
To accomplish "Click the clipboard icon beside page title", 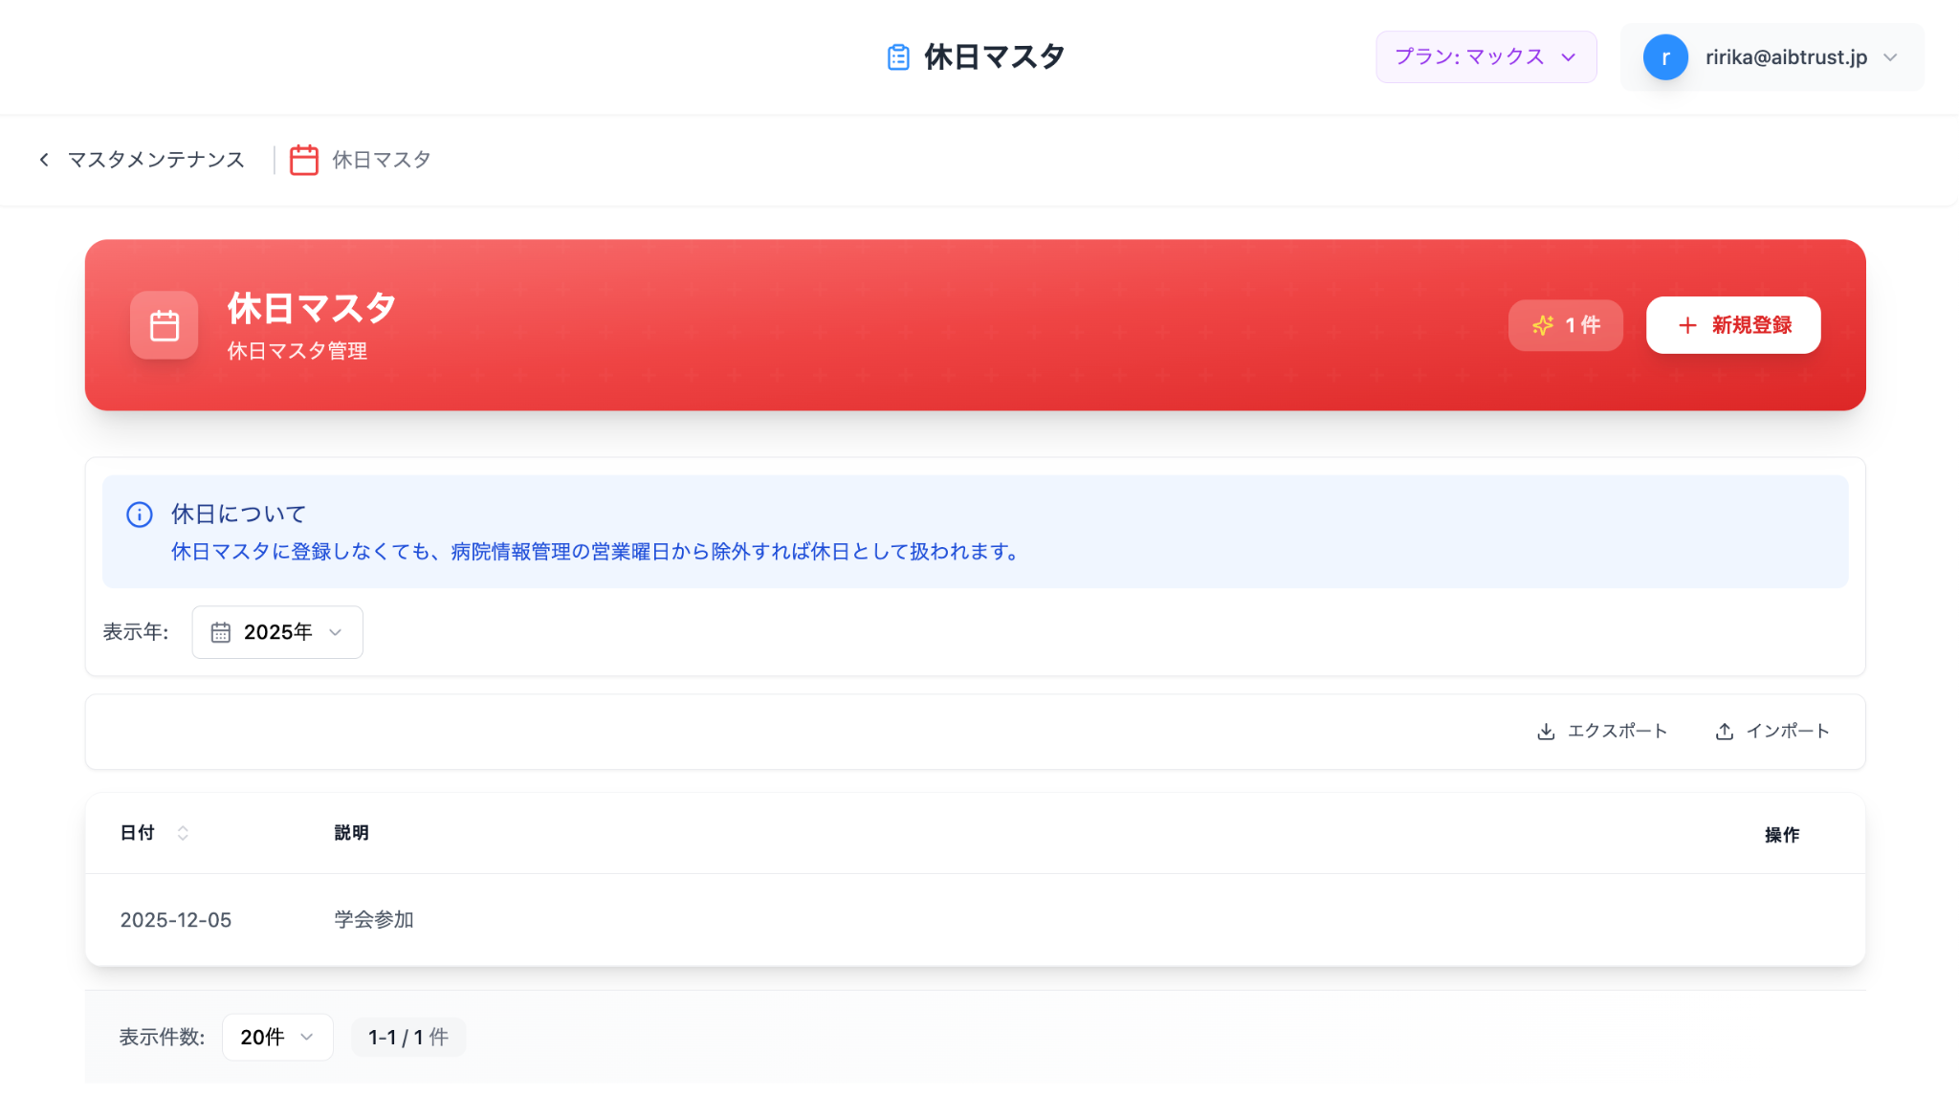I will pyautogui.click(x=897, y=57).
